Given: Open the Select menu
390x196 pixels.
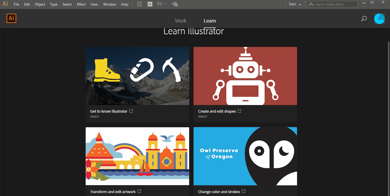Looking at the screenshot, I should pos(67,4).
